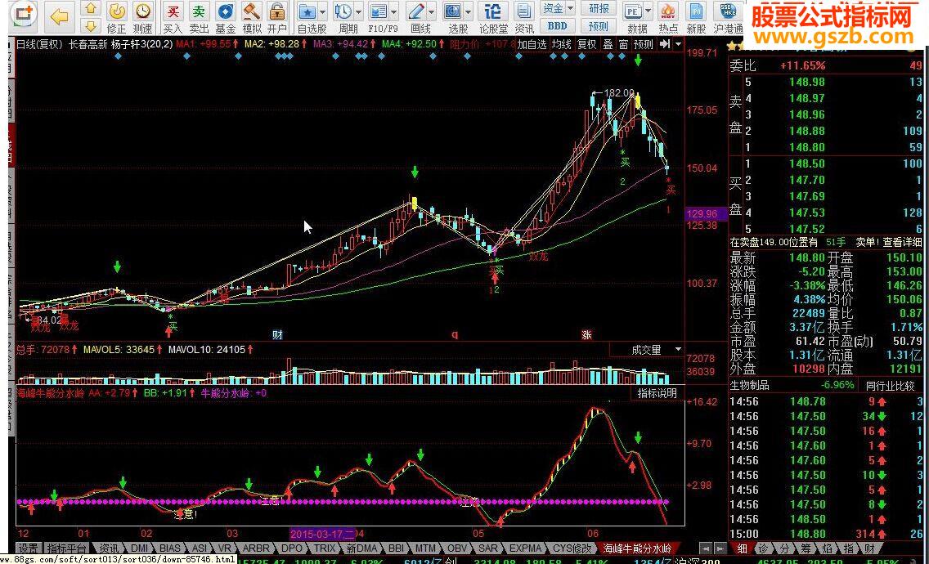Expand the 选股 dropdown arrow
The width and height of the screenshot is (929, 564).
point(469,11)
